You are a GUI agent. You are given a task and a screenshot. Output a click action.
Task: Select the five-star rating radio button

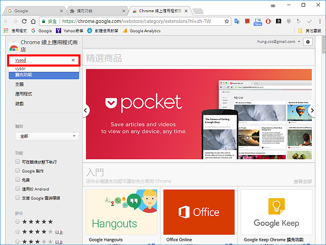tap(18, 222)
